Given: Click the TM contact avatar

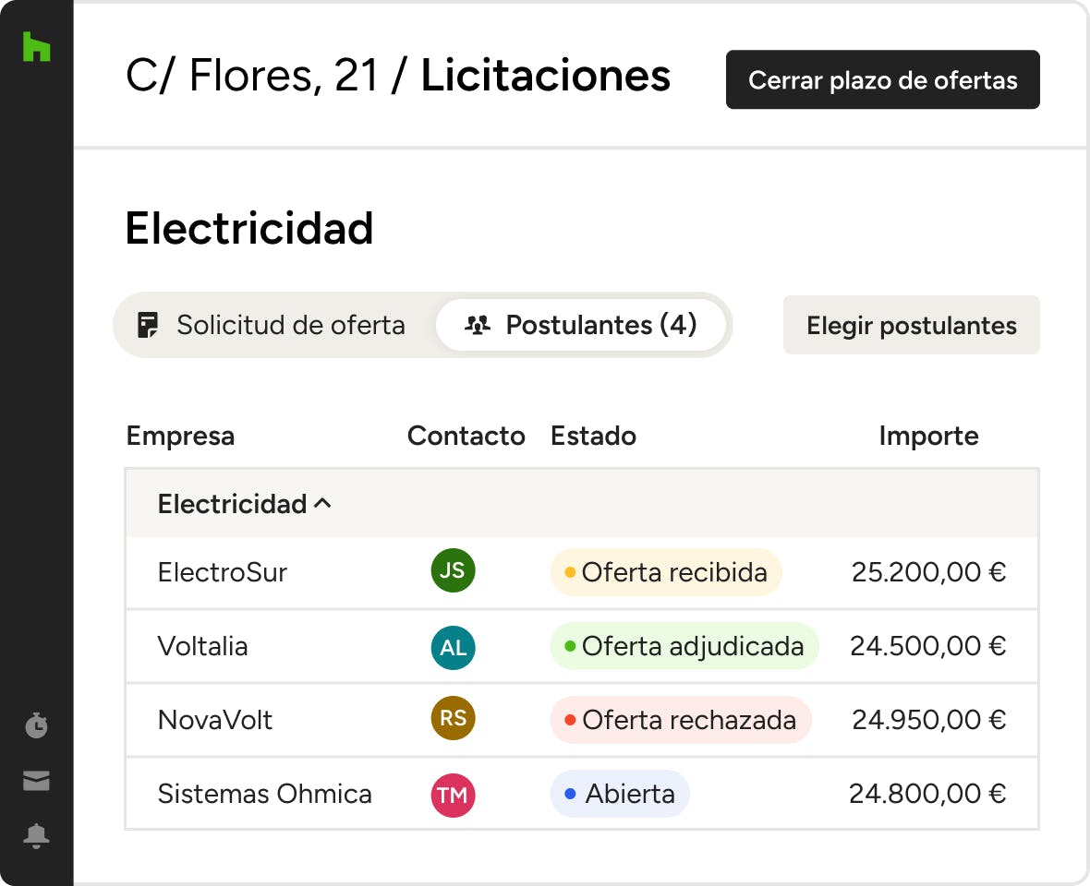Looking at the screenshot, I should click(453, 795).
